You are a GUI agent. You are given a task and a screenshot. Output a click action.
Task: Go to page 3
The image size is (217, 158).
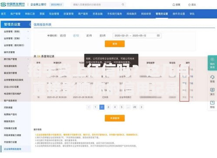108,107
